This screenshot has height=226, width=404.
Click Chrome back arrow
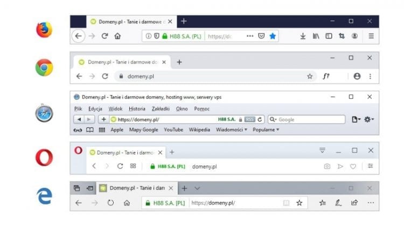(x=79, y=76)
